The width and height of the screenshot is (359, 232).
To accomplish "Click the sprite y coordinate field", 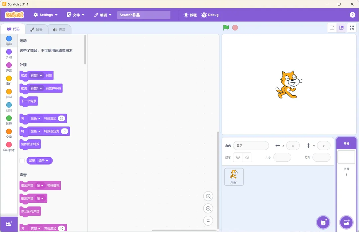I will [323, 146].
